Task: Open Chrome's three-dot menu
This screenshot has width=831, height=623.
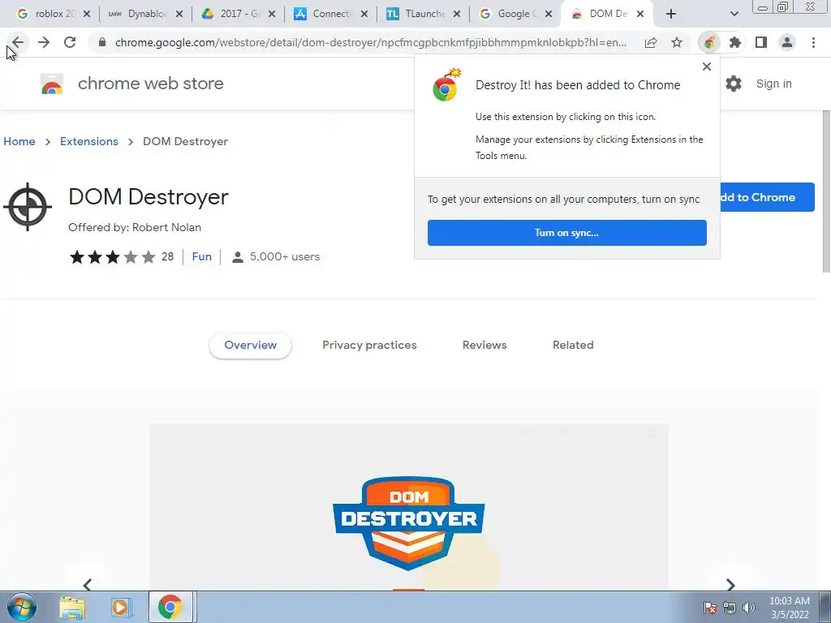Action: [x=813, y=42]
